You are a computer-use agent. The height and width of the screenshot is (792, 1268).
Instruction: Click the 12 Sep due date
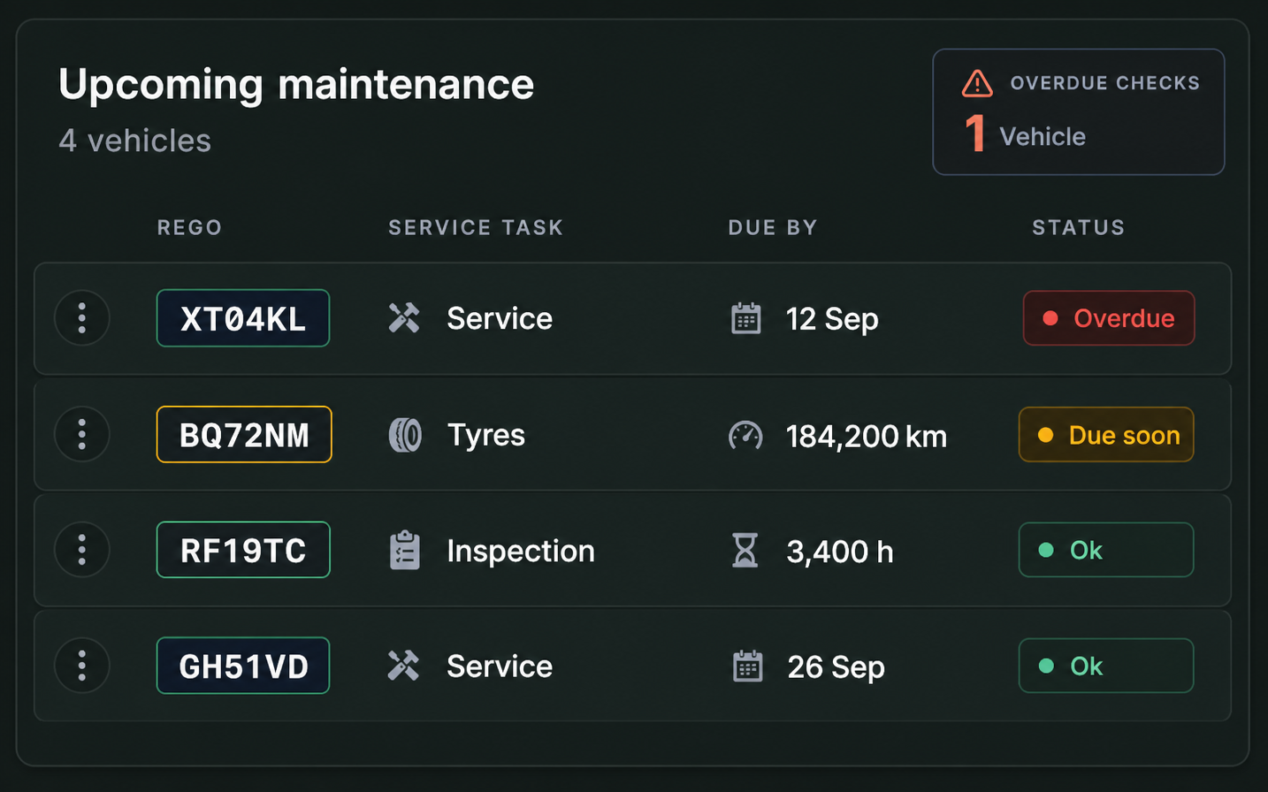832,319
